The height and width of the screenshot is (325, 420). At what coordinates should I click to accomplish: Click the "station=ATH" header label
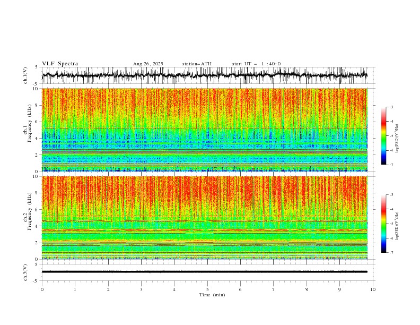pos(197,64)
